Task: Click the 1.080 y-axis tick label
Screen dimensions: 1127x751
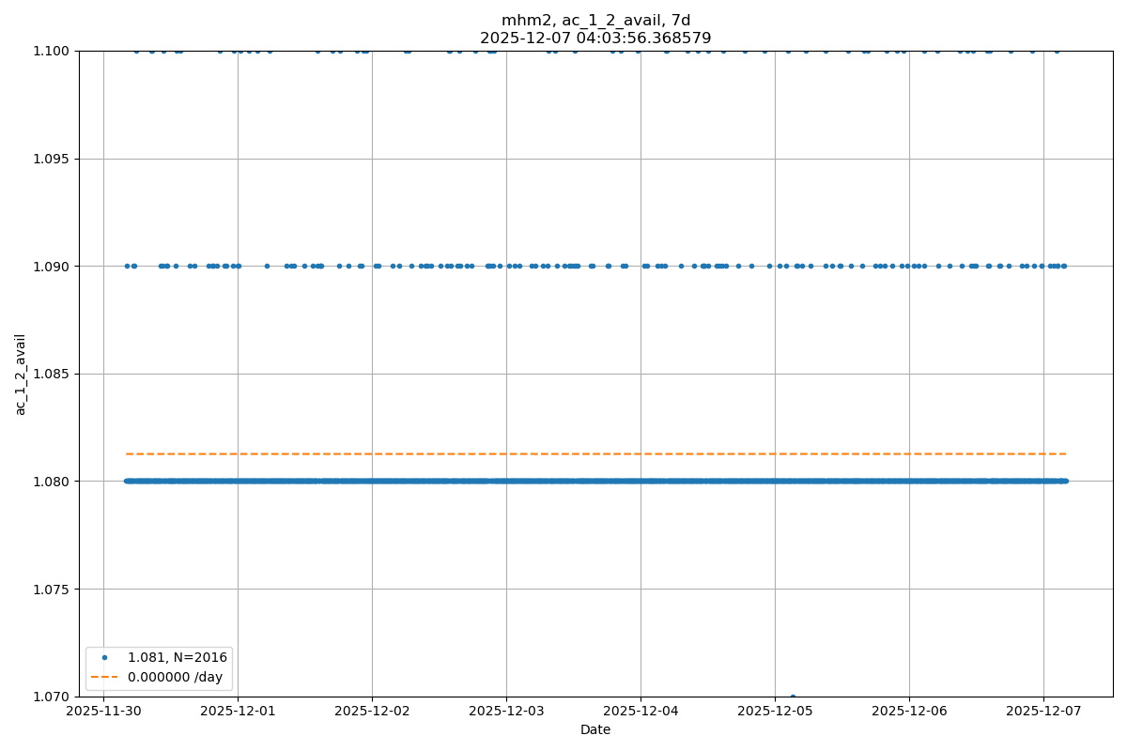Action: pyautogui.click(x=53, y=482)
